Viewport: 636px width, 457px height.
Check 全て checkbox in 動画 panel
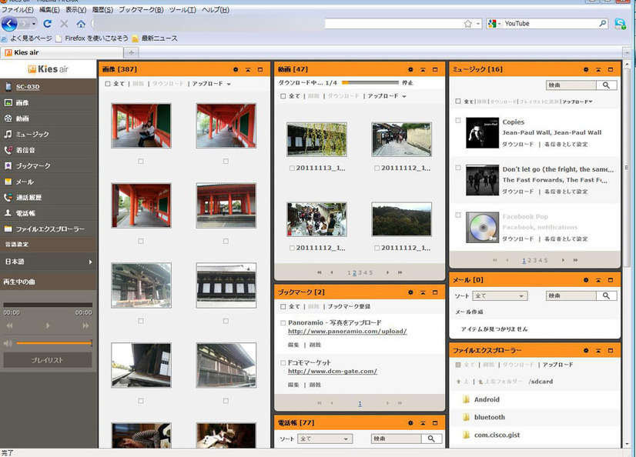tap(283, 96)
